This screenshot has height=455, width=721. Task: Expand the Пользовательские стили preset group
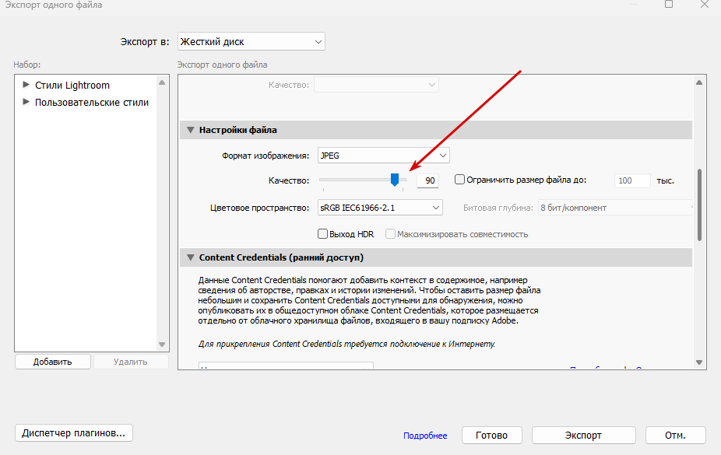(x=26, y=102)
